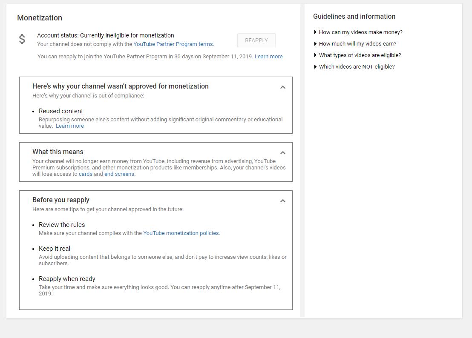Open the cards link
The image size is (472, 338).
click(86, 174)
